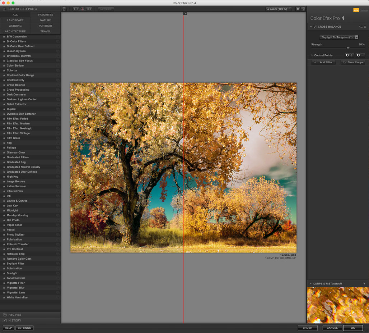369x333 pixels.
Task: Uncheck the Cross Balance filter checkbox
Action: pos(315,27)
